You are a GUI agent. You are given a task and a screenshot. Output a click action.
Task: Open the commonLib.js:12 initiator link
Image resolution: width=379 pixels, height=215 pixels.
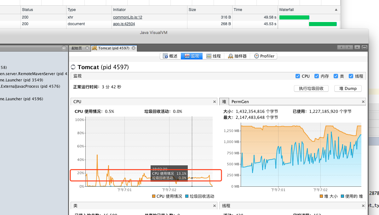[128, 17]
